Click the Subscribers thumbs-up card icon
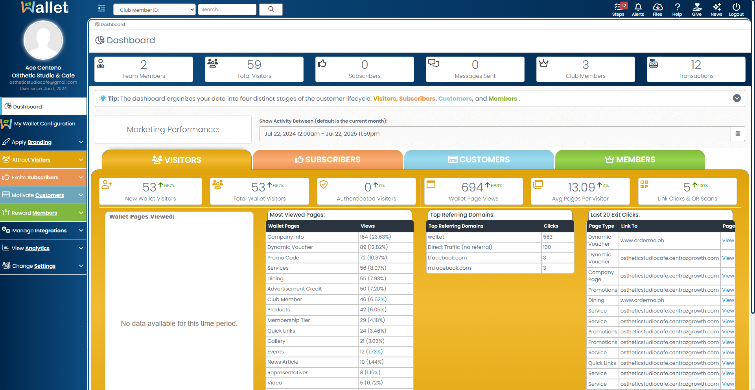 (x=322, y=63)
